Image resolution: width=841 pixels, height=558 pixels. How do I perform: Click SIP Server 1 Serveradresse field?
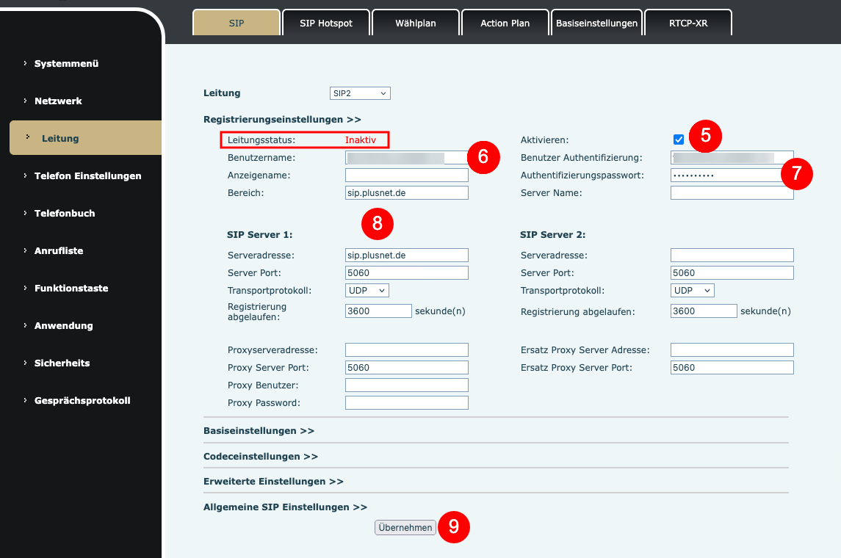click(407, 256)
